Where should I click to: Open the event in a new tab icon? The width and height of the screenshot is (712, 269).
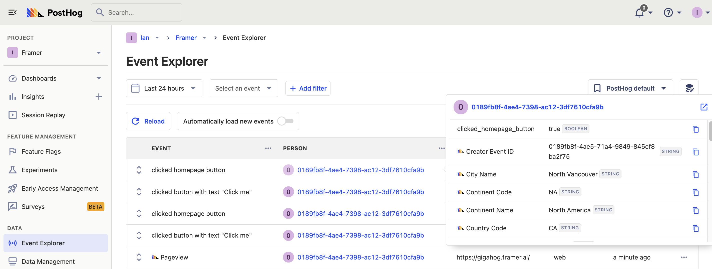[704, 107]
